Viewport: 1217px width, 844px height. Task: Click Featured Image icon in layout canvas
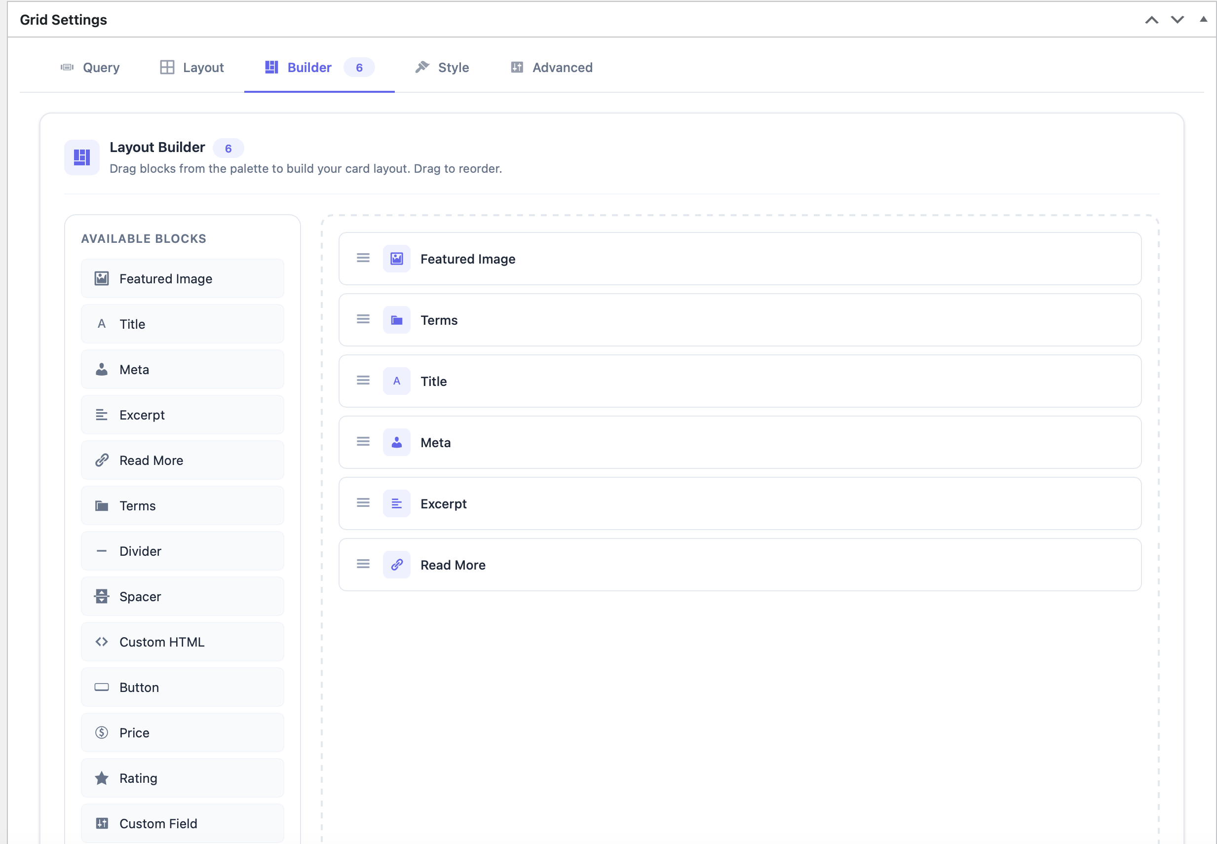tap(396, 259)
